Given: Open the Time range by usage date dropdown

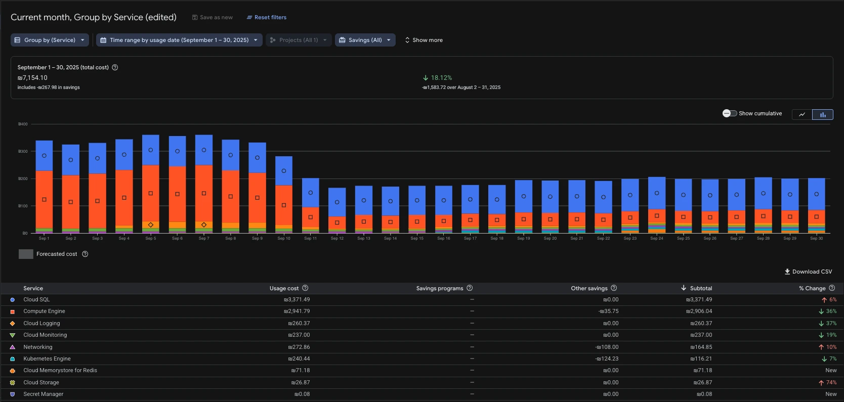Looking at the screenshot, I should (179, 40).
